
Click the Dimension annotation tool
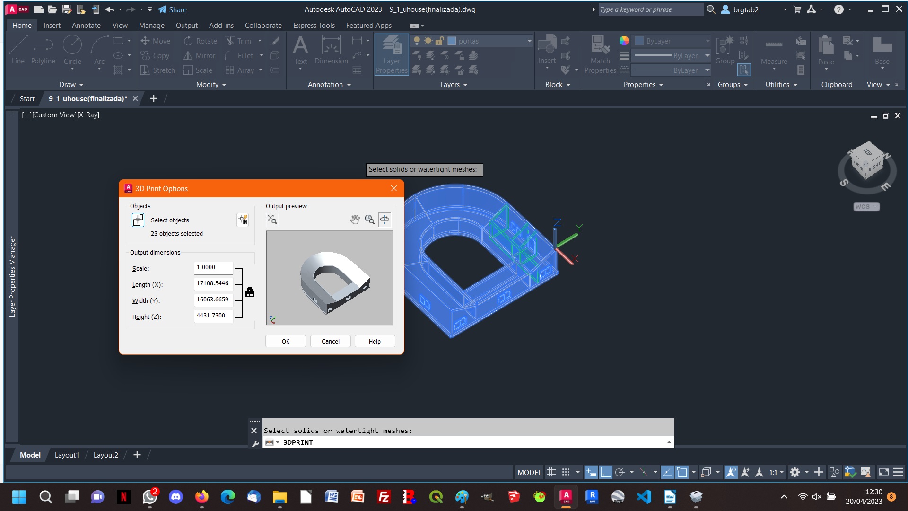[x=331, y=51]
